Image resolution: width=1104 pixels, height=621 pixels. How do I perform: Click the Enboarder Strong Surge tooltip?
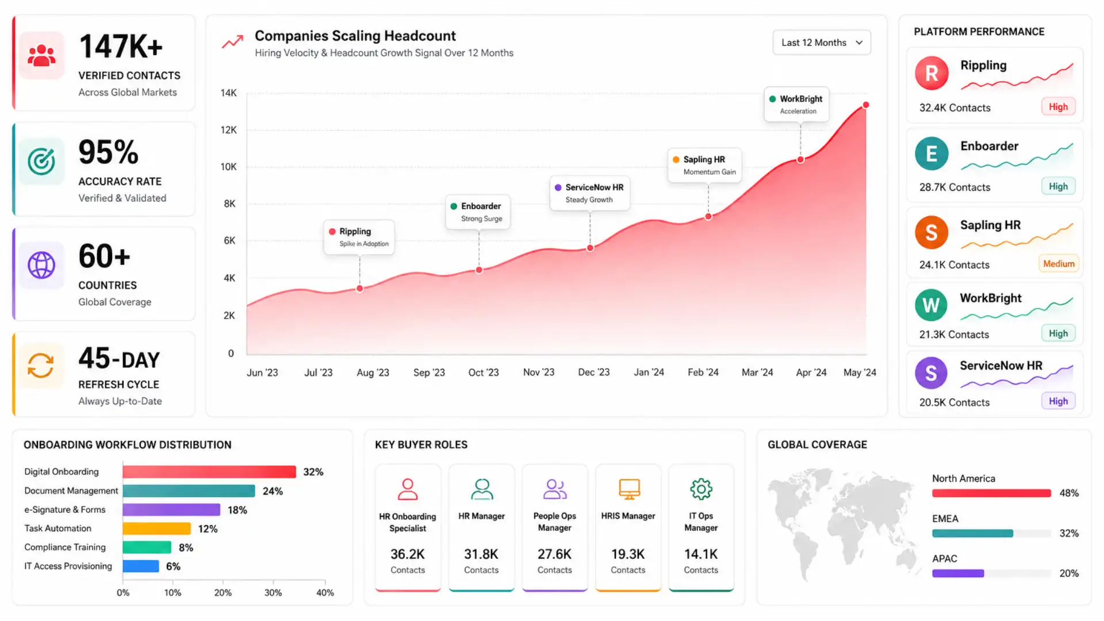point(478,212)
